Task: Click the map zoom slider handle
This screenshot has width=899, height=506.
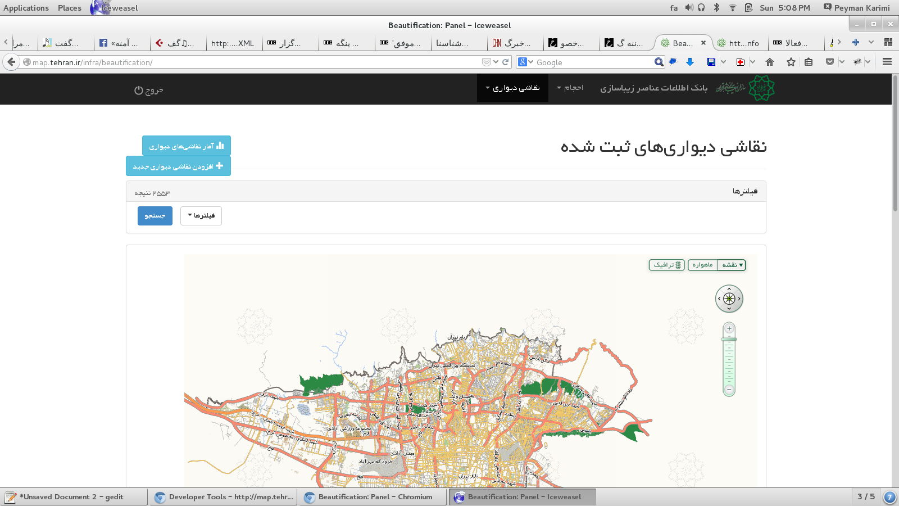Action: (729, 339)
